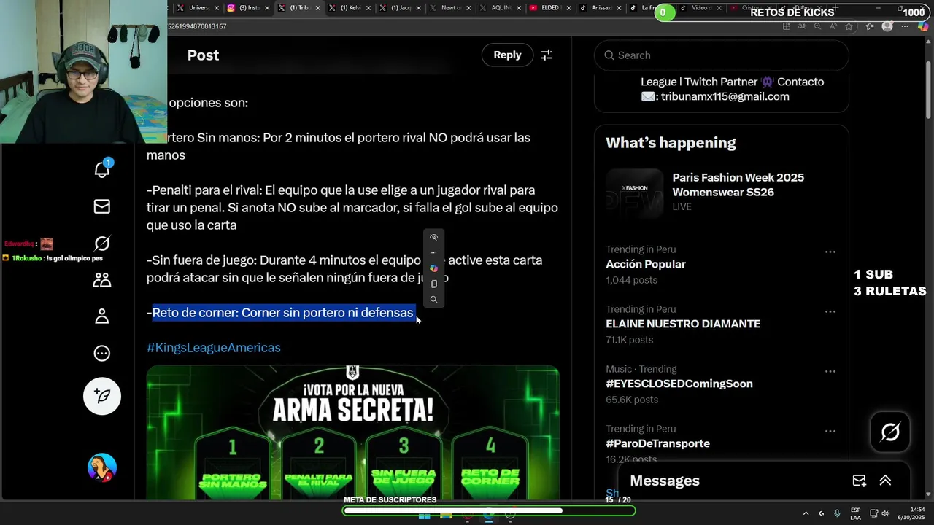Image resolution: width=934 pixels, height=525 pixels.
Task: Open the ARMA SECRETA vote image
Action: [x=352, y=432]
